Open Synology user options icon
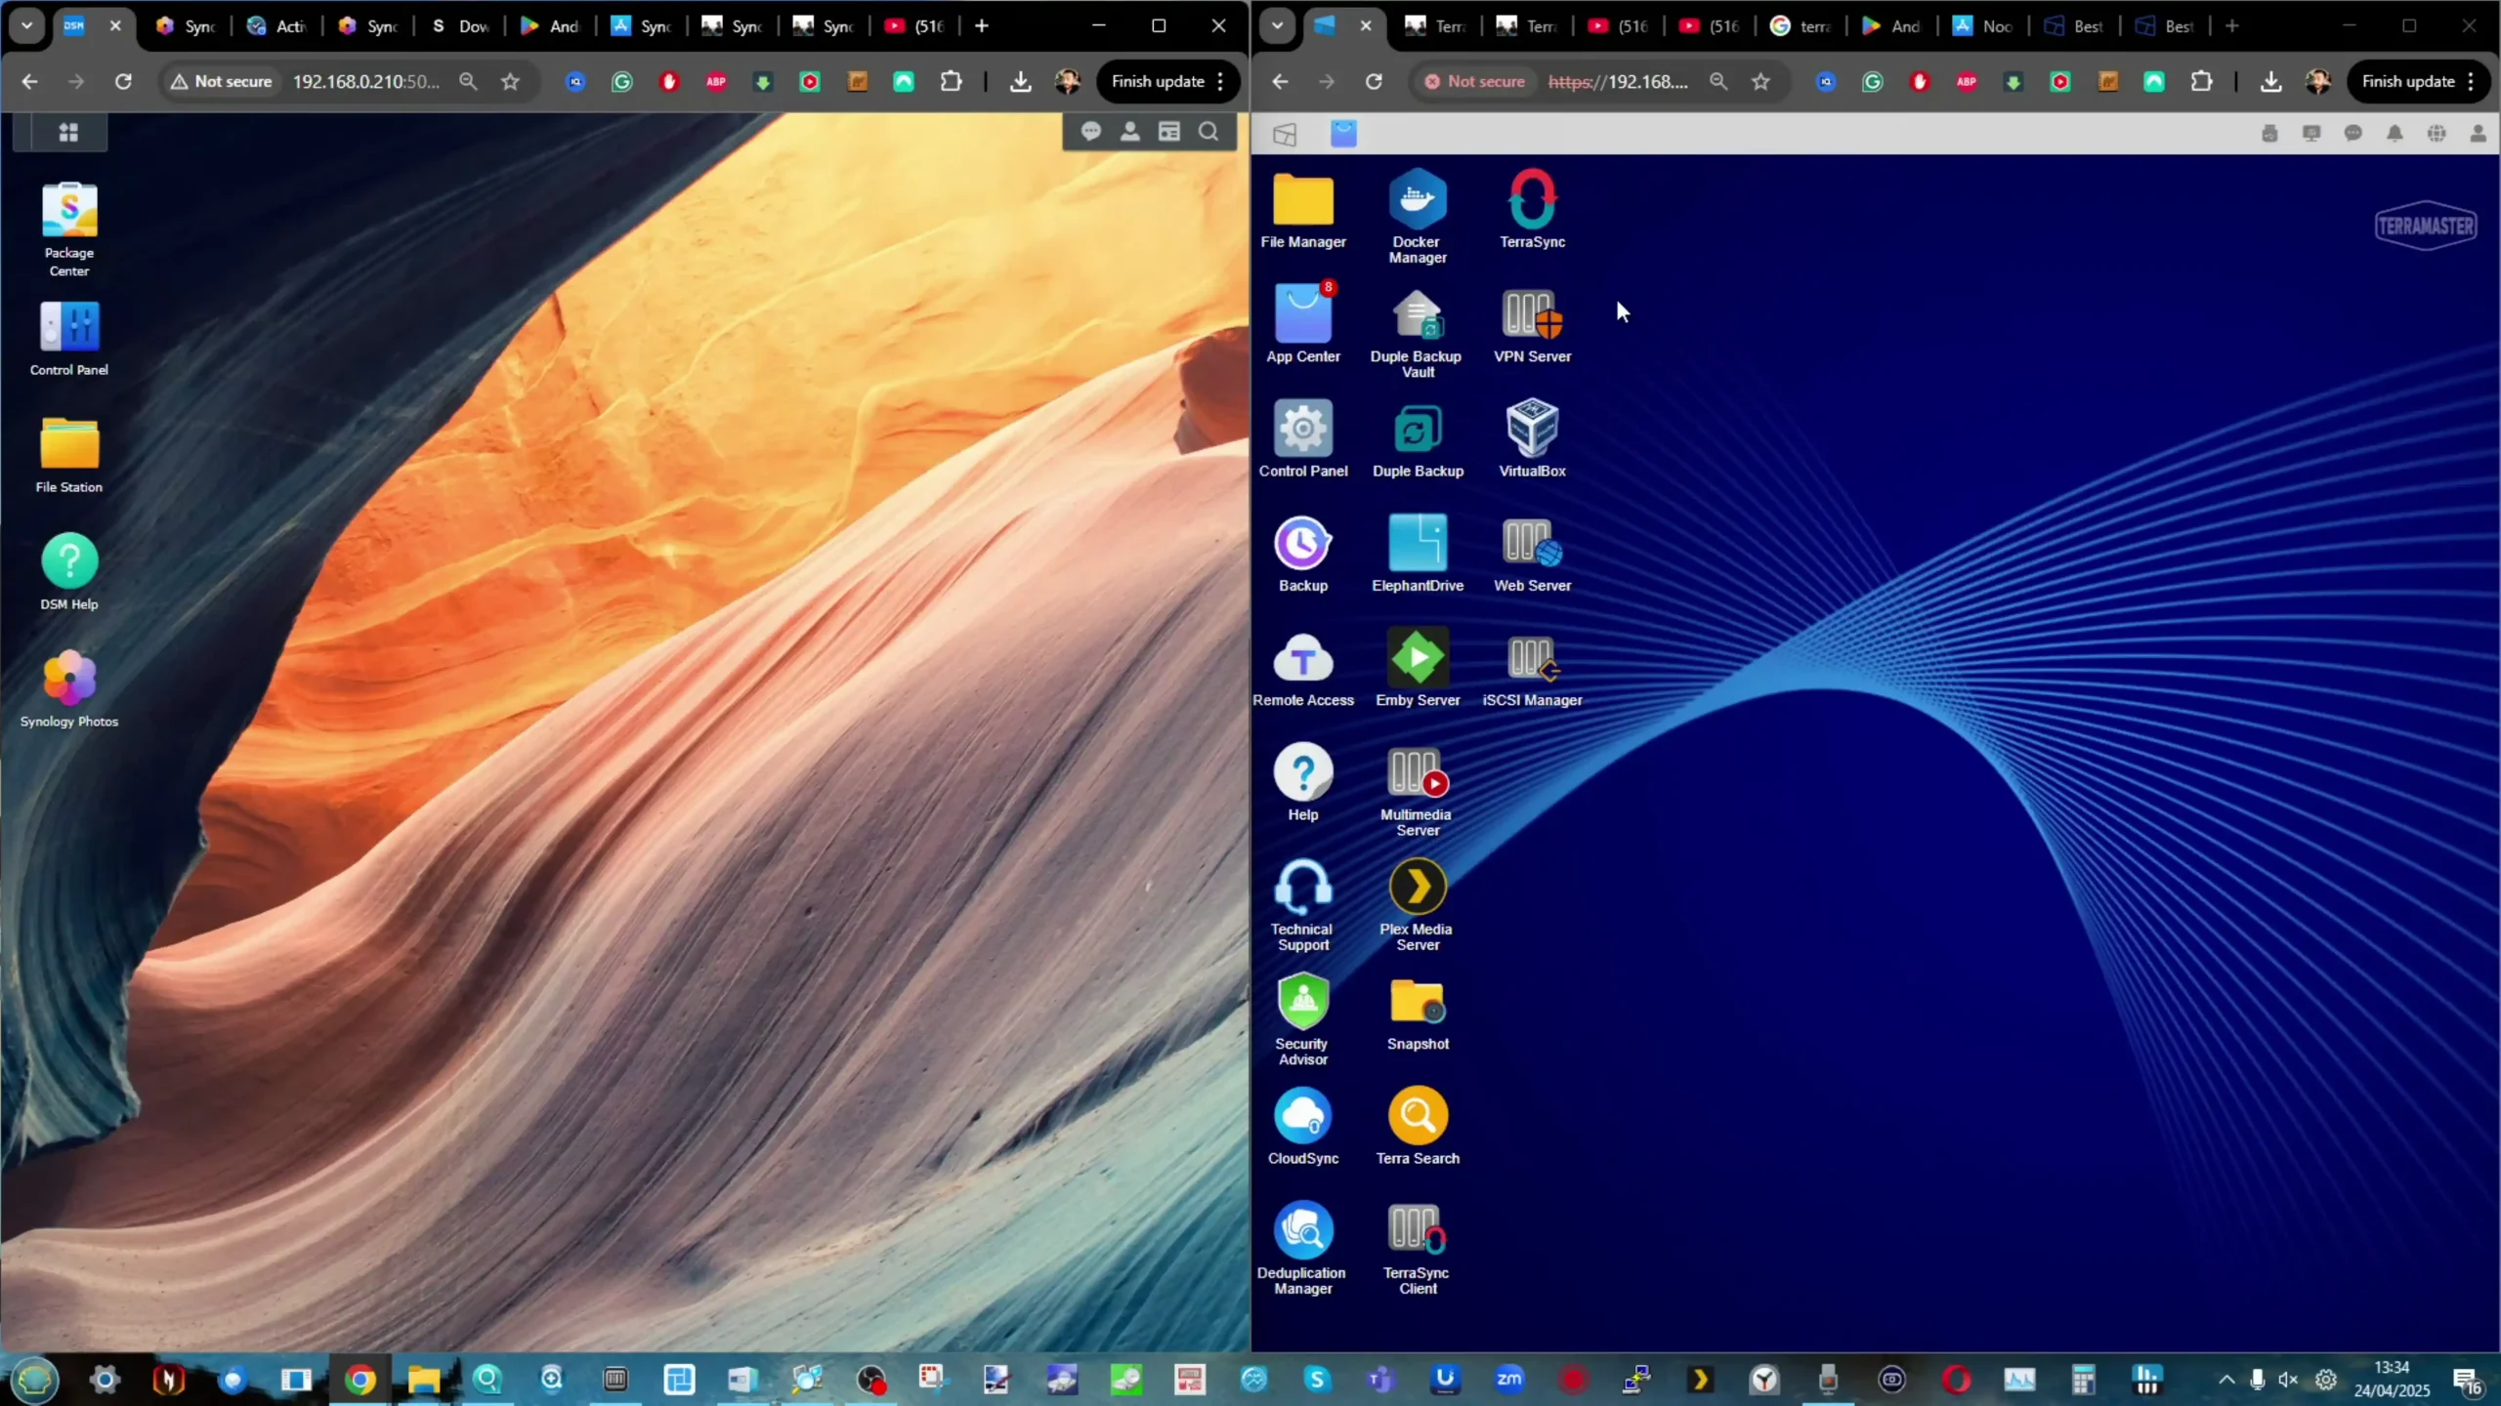 [1130, 132]
